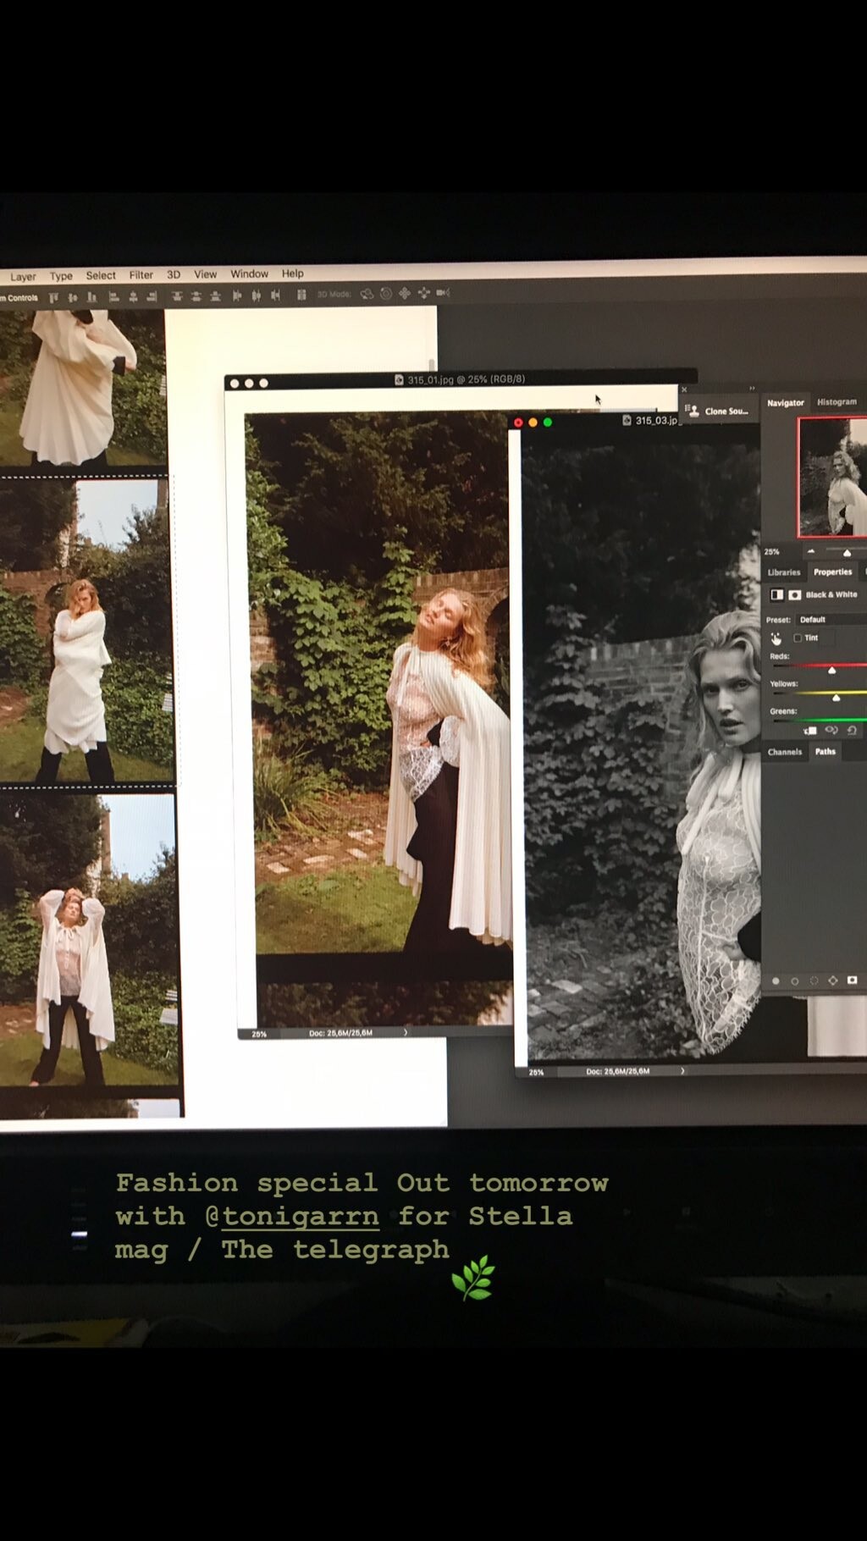The width and height of the screenshot is (867, 1541).
Task: Click Add mask icon in Paths panel
Action: coord(852,980)
